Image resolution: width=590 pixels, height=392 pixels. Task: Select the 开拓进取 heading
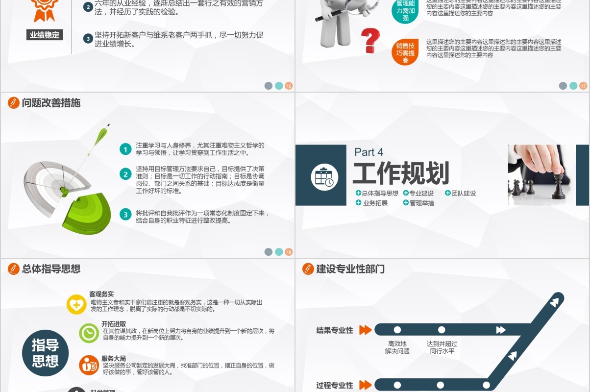(x=114, y=324)
